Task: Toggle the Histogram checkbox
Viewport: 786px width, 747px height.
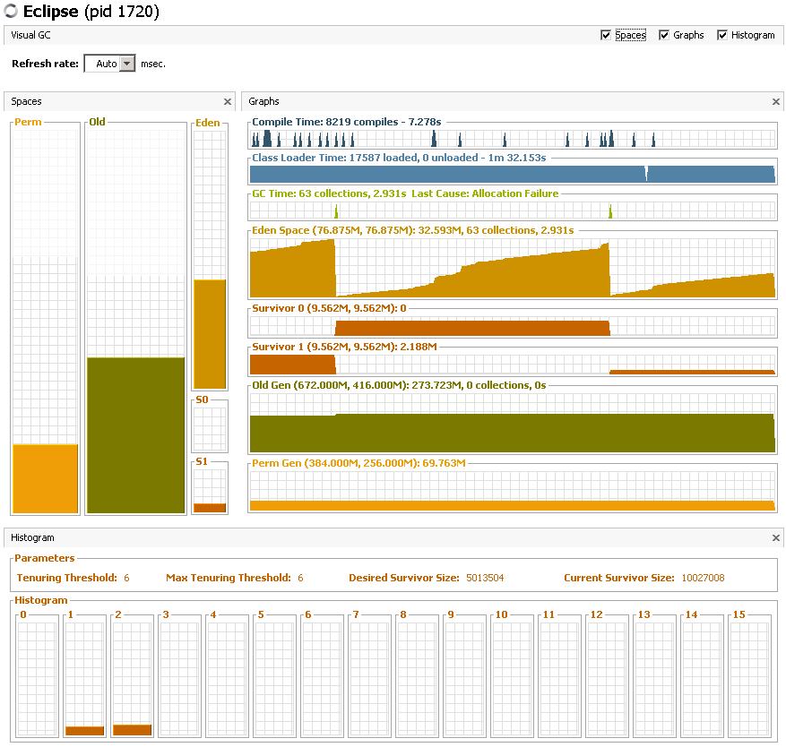Action: click(x=721, y=35)
